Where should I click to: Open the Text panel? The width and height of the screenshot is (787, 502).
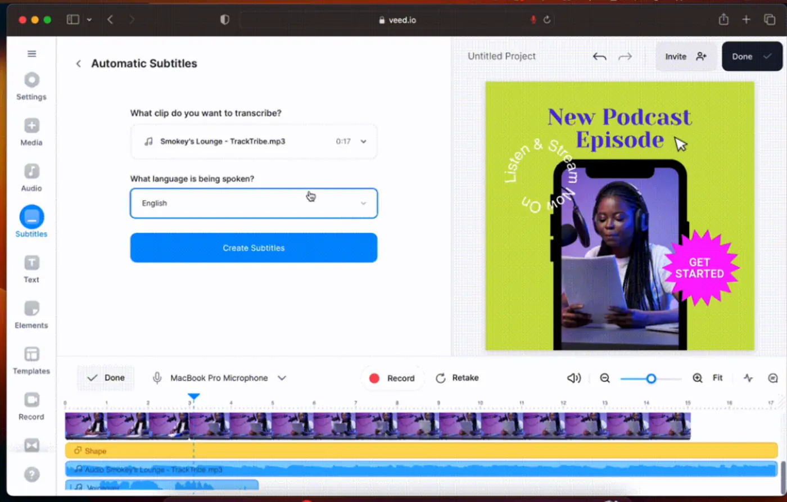[31, 269]
